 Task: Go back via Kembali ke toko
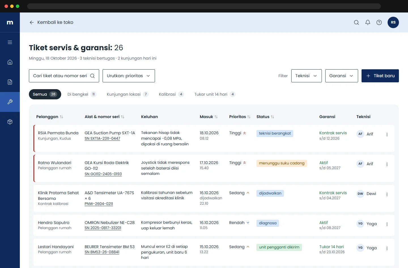tap(51, 22)
